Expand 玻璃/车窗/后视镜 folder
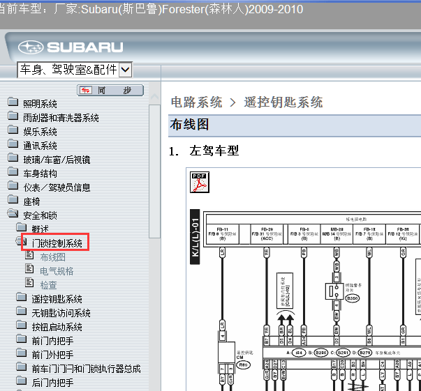Image resolution: width=421 pixels, height=391 pixels. [57, 160]
